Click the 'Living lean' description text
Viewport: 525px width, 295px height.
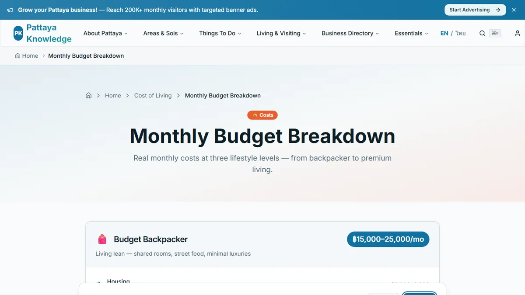tap(173, 253)
